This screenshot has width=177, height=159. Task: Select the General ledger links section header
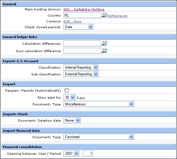[88, 37]
